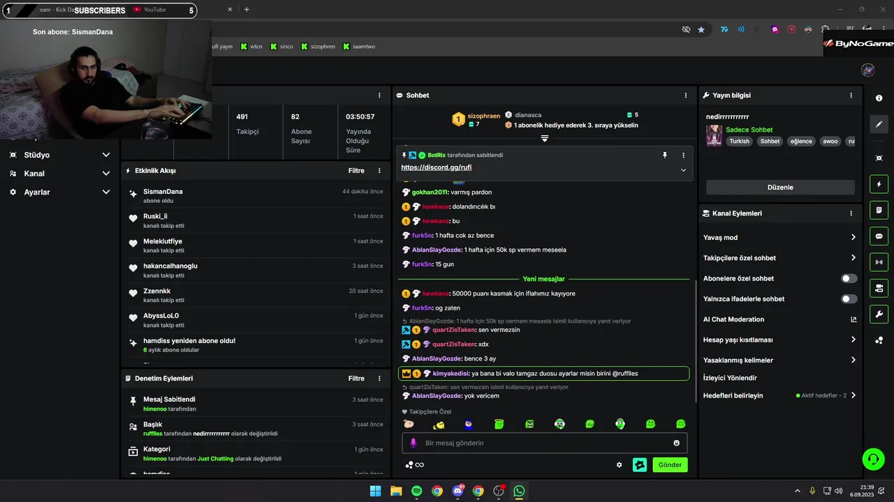Toggle the document moderation widget icon
The height and width of the screenshot is (502, 894).
879,211
